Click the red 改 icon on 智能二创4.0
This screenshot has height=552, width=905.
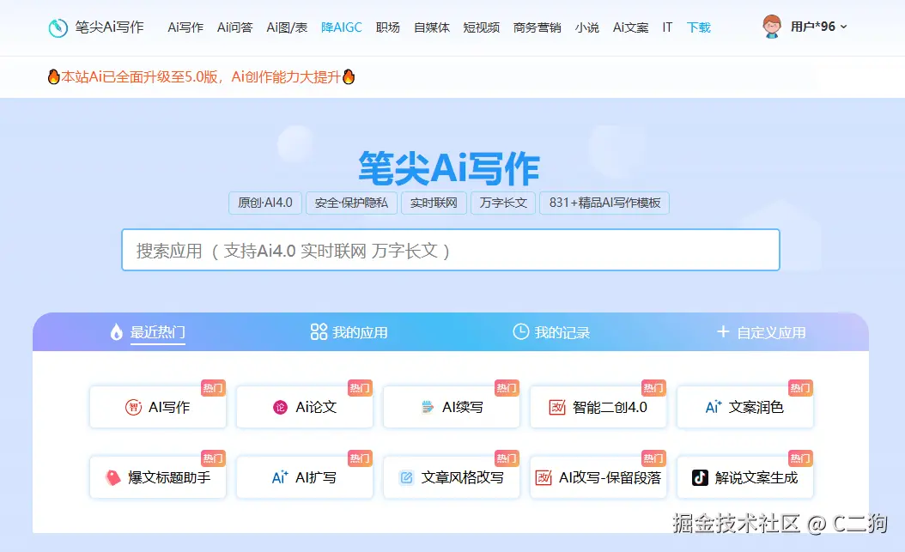tap(557, 407)
